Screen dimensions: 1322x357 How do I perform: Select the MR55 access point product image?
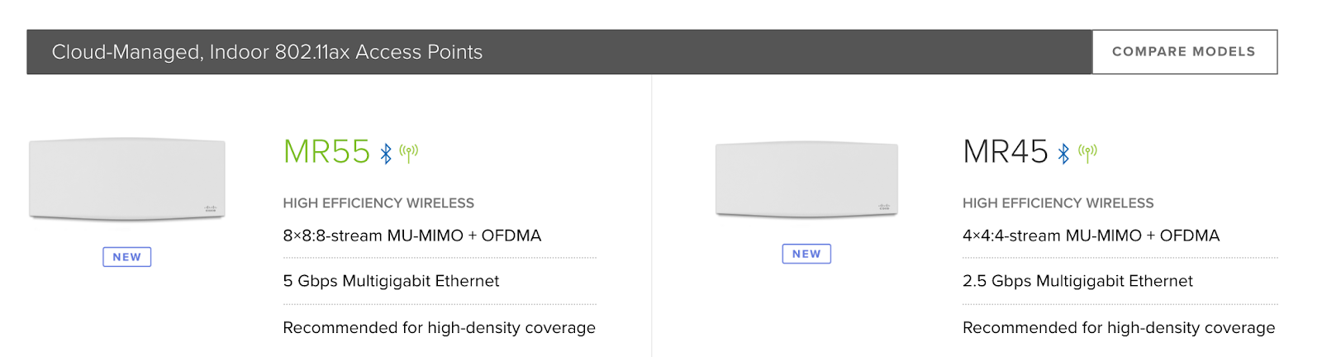[x=127, y=179]
